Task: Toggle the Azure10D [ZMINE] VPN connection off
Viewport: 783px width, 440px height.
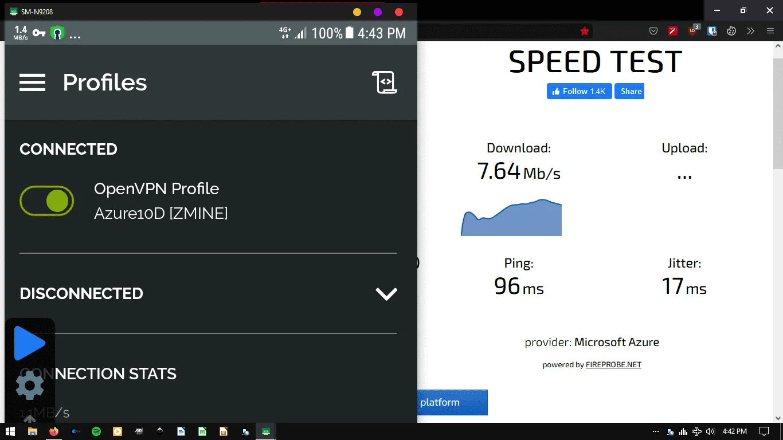Action: coord(47,201)
